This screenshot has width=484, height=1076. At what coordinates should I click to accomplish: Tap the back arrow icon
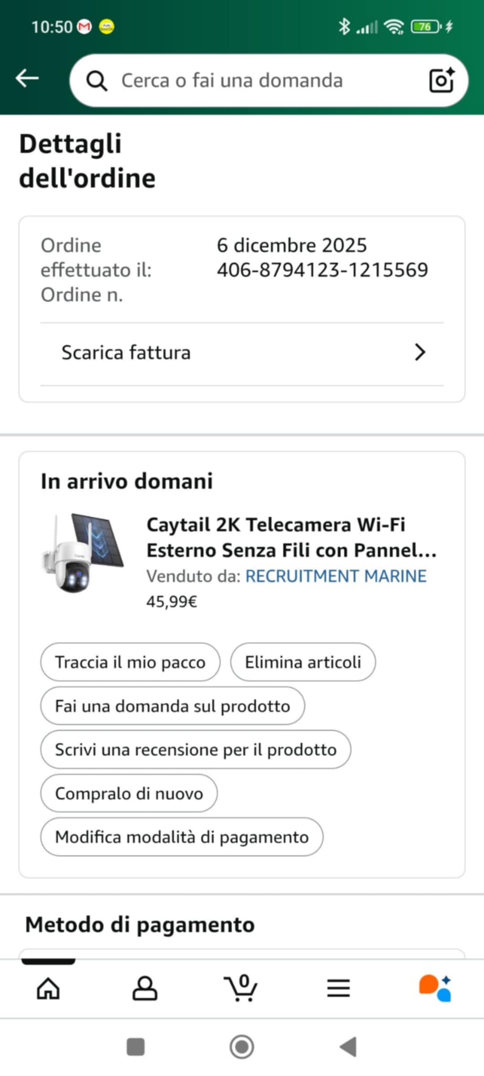(27, 79)
